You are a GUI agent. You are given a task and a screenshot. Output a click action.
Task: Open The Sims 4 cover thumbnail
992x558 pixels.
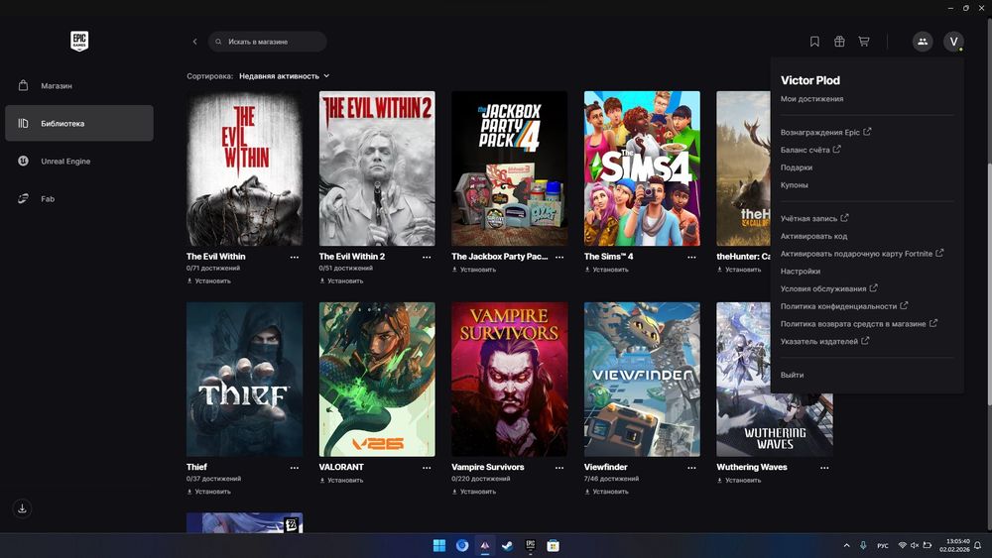(642, 168)
